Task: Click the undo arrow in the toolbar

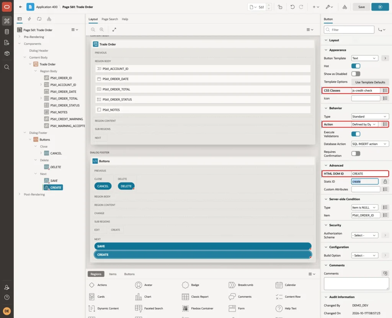Action: 292,7
